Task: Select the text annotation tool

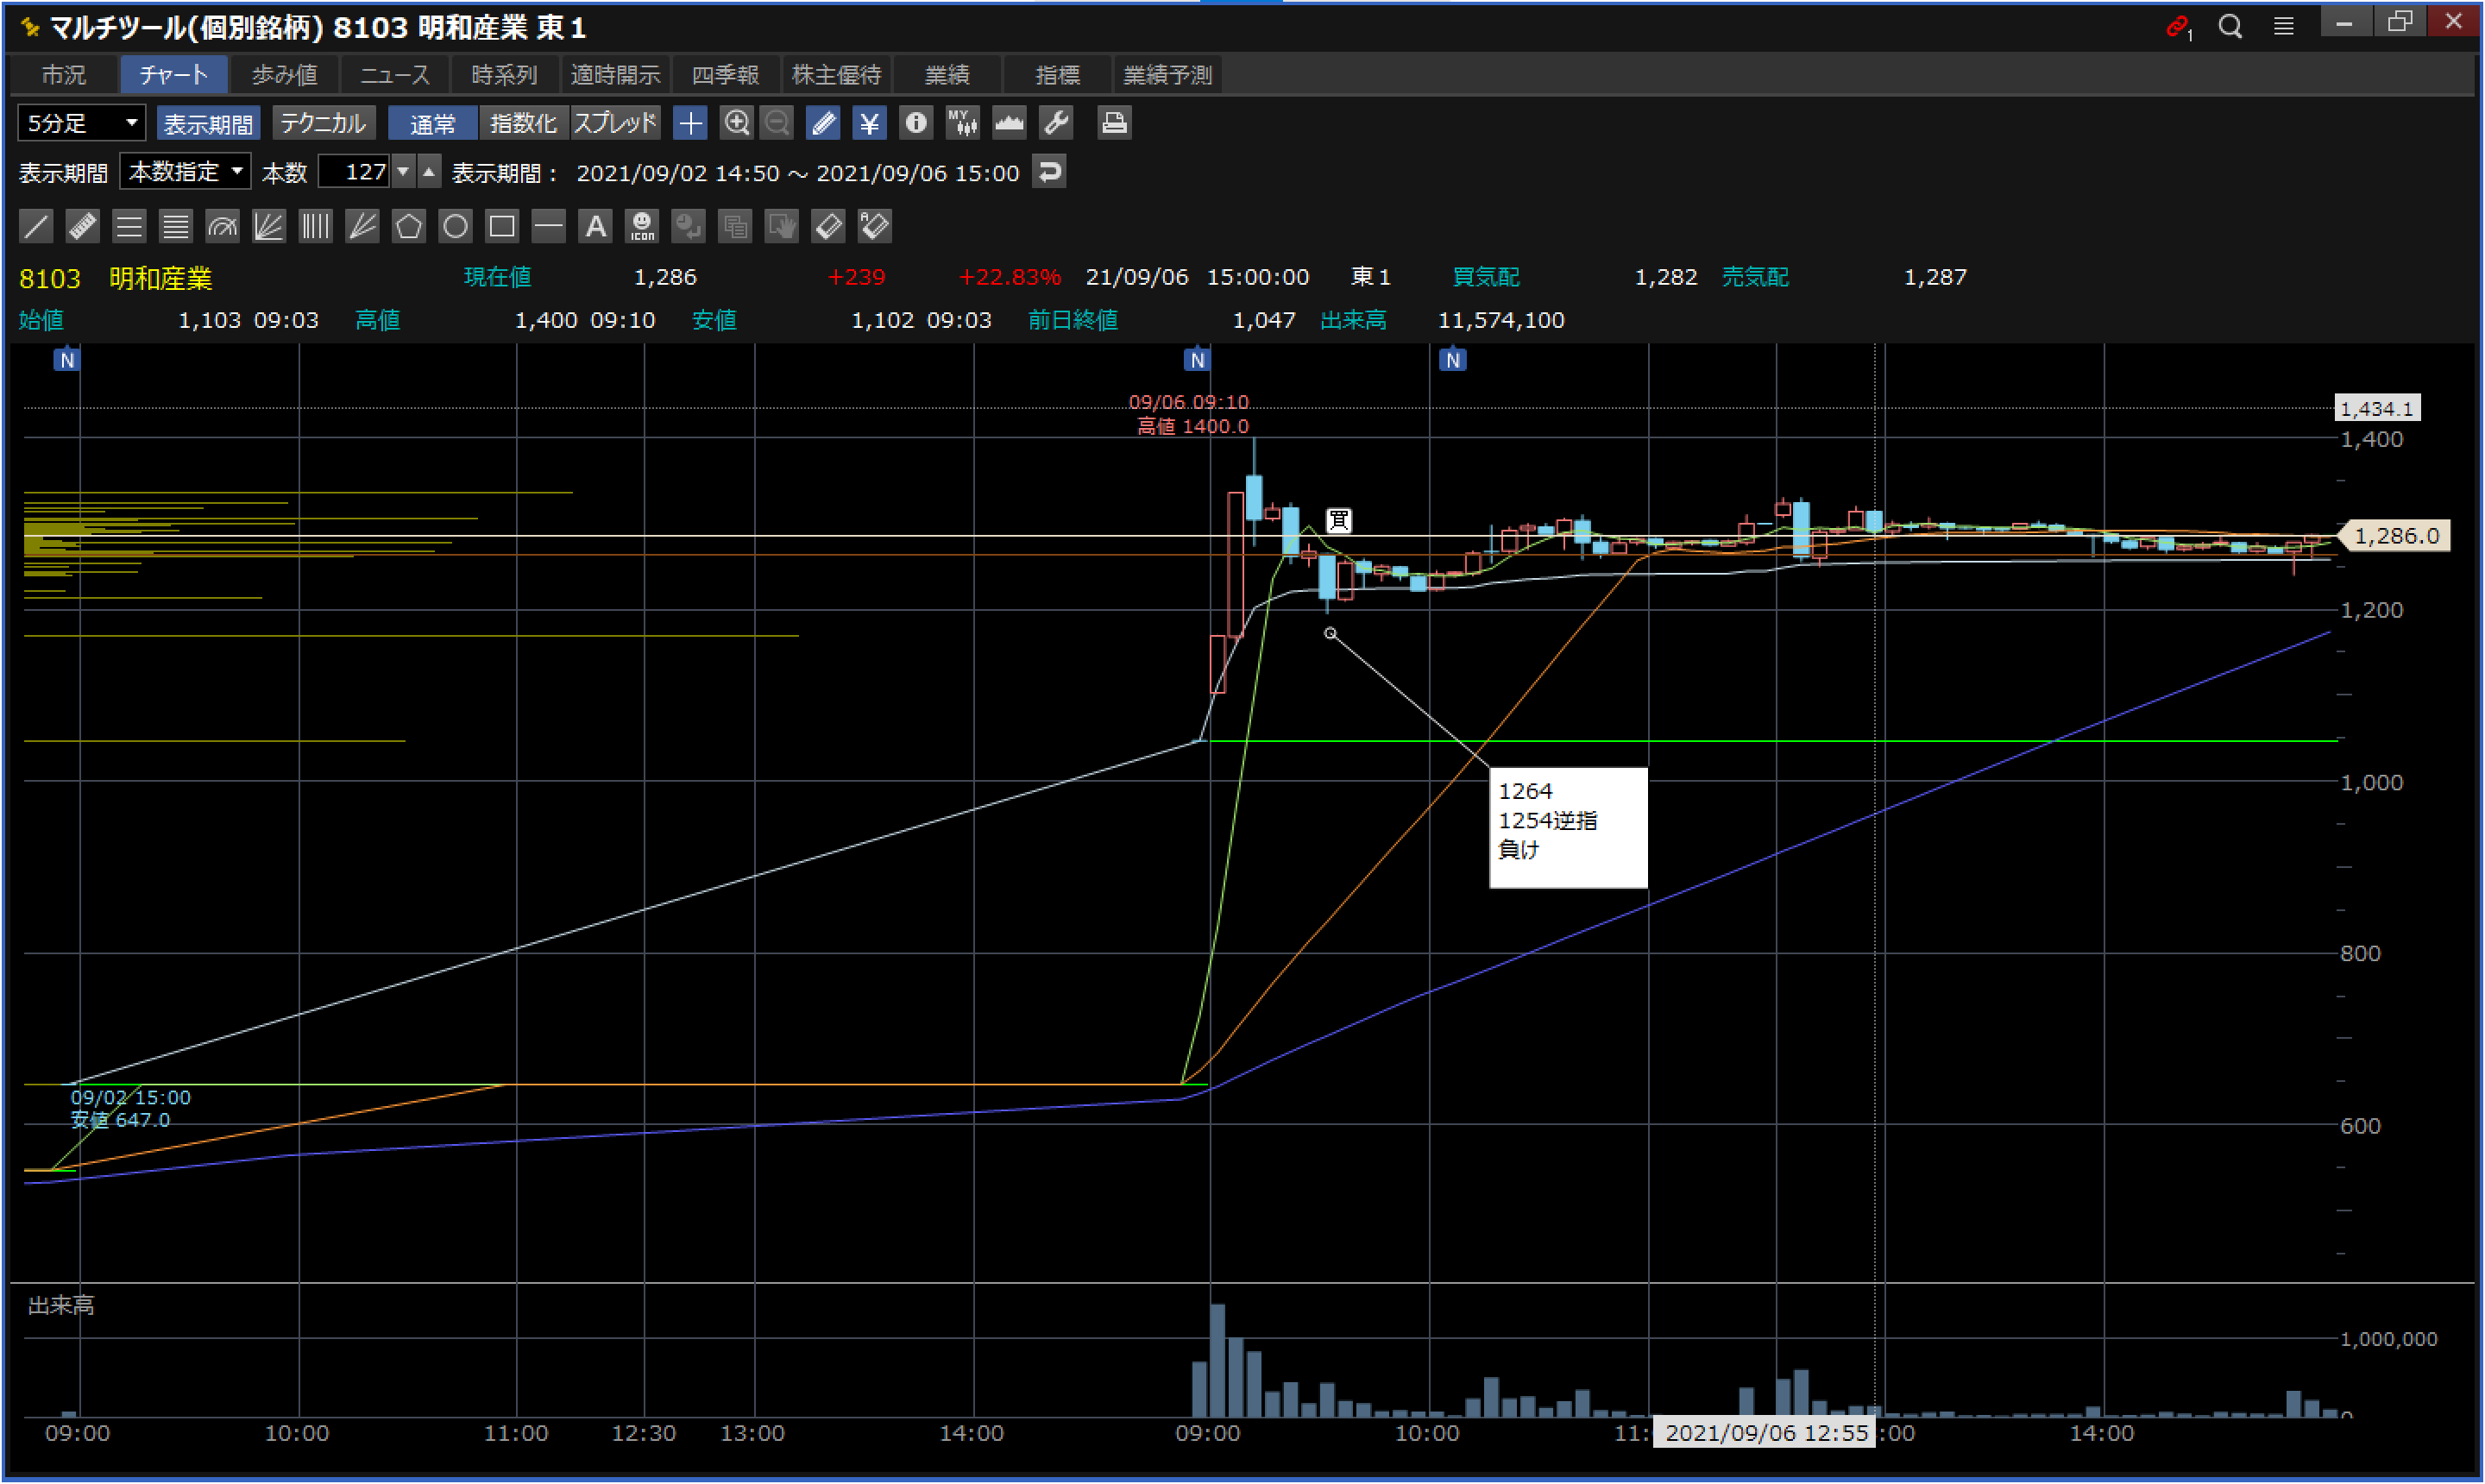Action: click(595, 227)
